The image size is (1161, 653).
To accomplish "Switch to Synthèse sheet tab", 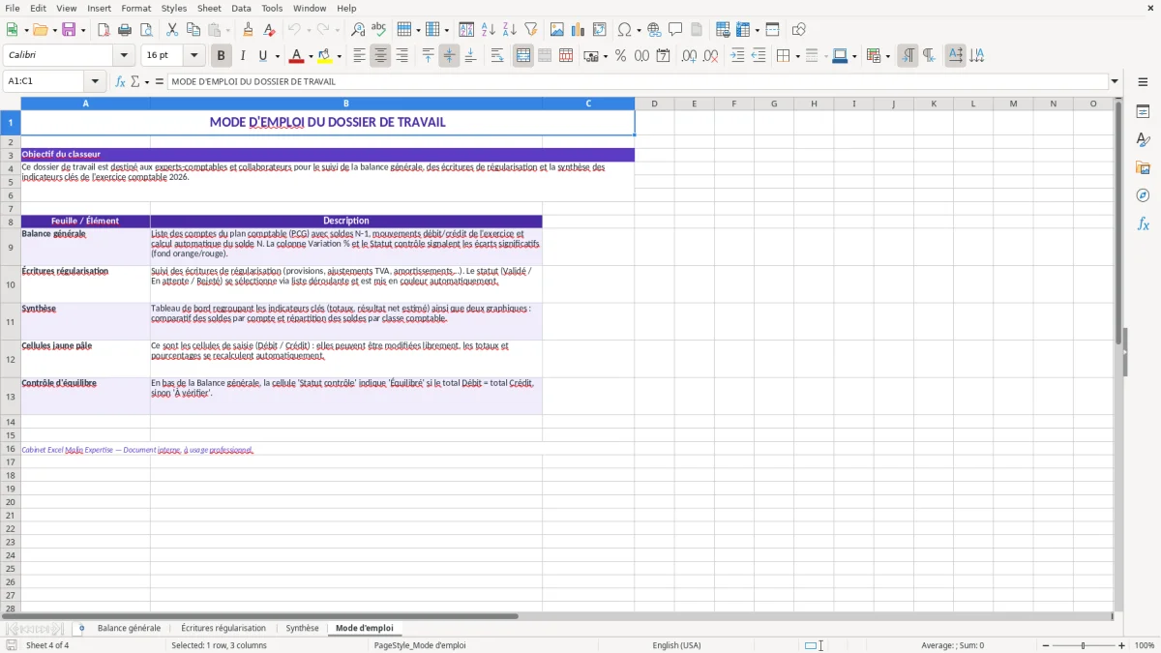I will 302,628.
